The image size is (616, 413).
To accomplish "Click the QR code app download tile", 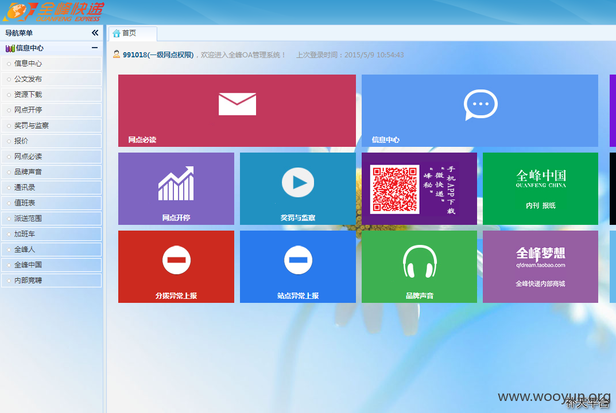I will pyautogui.click(x=419, y=189).
